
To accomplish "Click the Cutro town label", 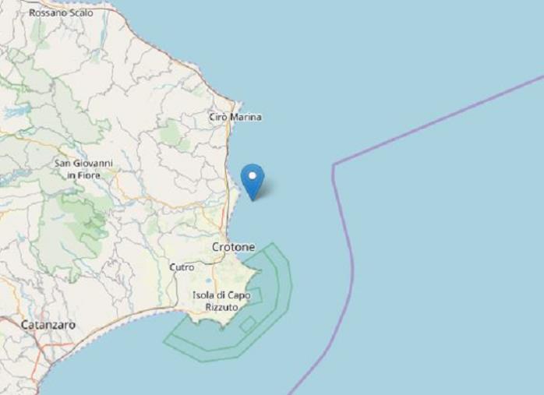I will (x=182, y=267).
